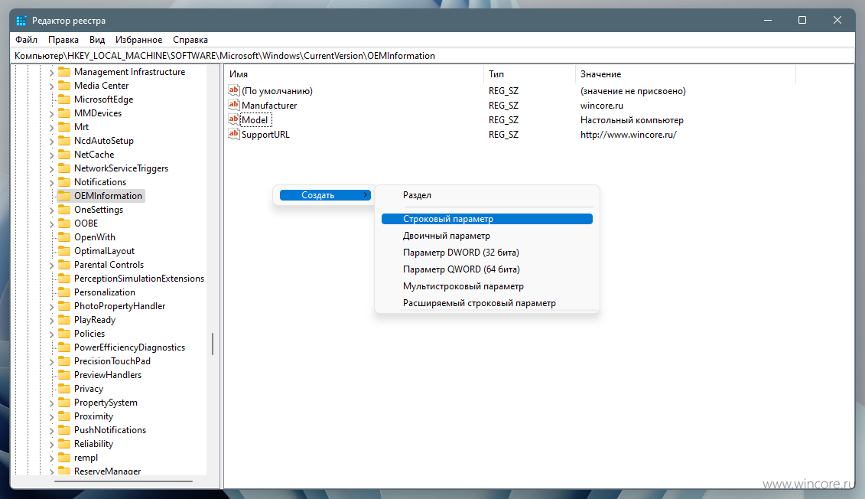
Task: Click the folder icon of OptimalLayout
Action: point(64,250)
